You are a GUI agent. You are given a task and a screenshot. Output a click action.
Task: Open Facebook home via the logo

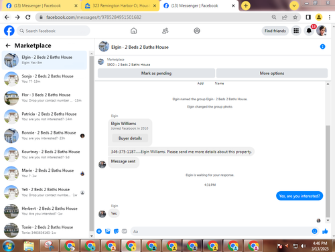pos(9,31)
